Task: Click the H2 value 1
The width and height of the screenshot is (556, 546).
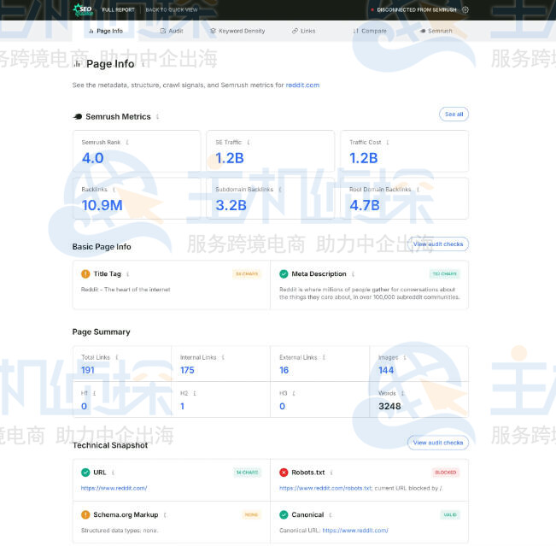Action: click(182, 406)
